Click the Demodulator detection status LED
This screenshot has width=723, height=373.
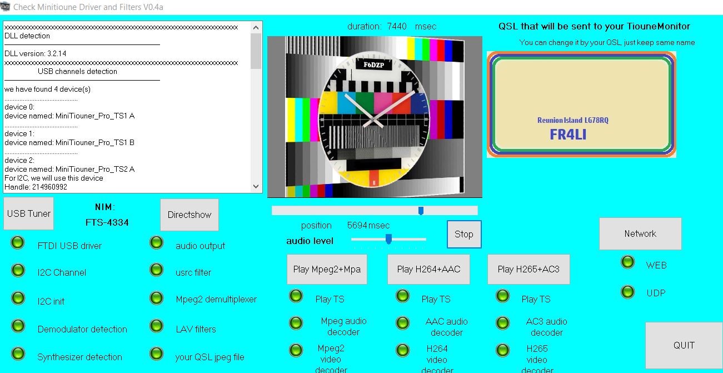[x=18, y=326]
